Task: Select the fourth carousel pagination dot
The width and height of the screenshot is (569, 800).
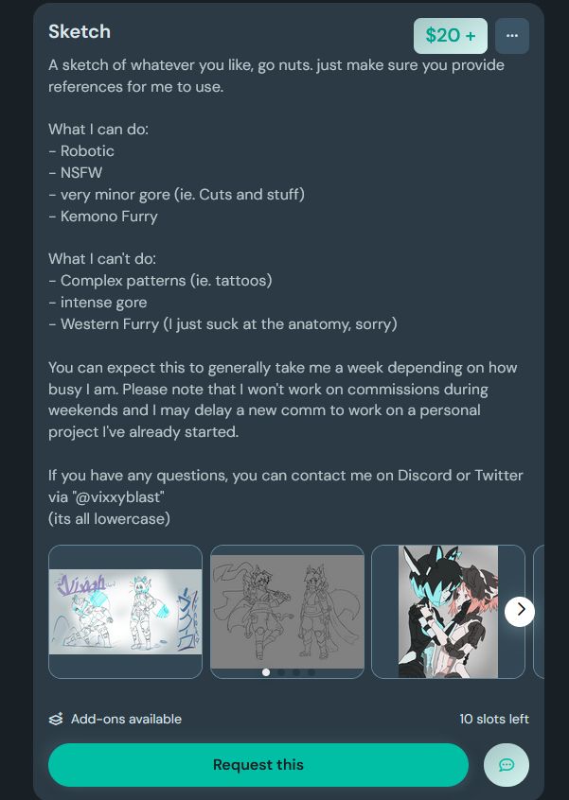Action: (x=311, y=672)
